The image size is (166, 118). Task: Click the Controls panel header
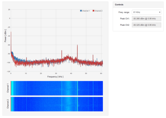tap(138, 5)
